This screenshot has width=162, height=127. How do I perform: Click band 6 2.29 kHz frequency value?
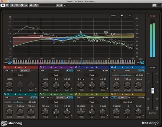[x=45, y=106]
